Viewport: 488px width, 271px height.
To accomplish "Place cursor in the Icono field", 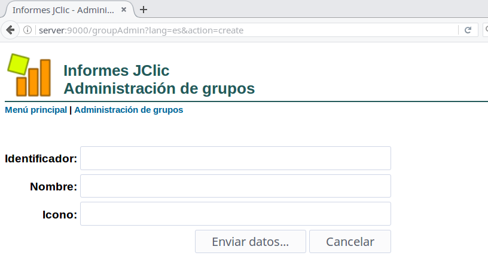I will pyautogui.click(x=235, y=214).
